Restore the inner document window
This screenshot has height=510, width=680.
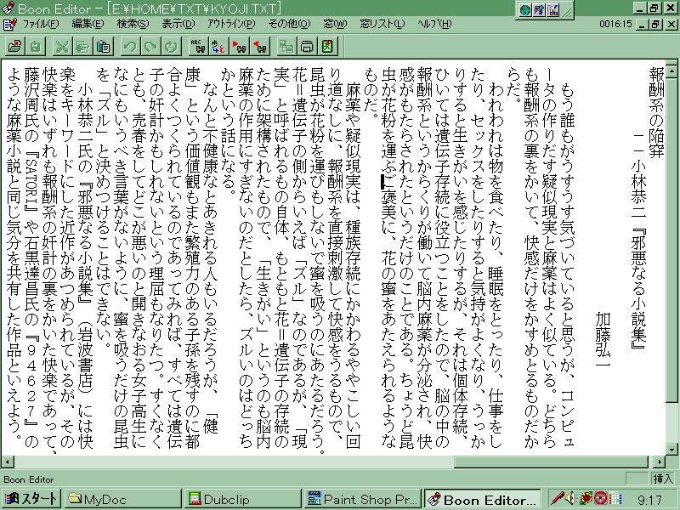[x=656, y=25]
